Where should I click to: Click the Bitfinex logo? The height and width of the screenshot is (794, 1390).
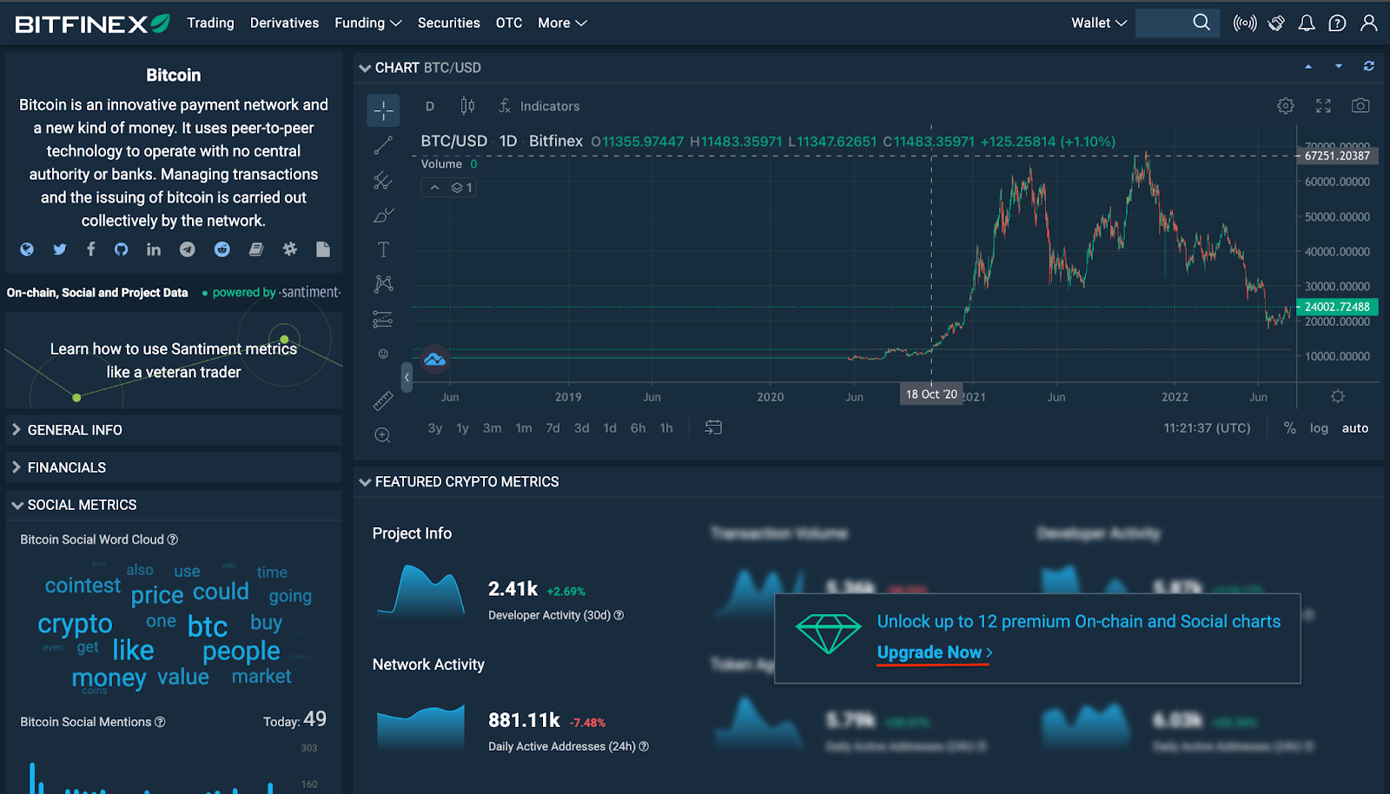tap(92, 23)
